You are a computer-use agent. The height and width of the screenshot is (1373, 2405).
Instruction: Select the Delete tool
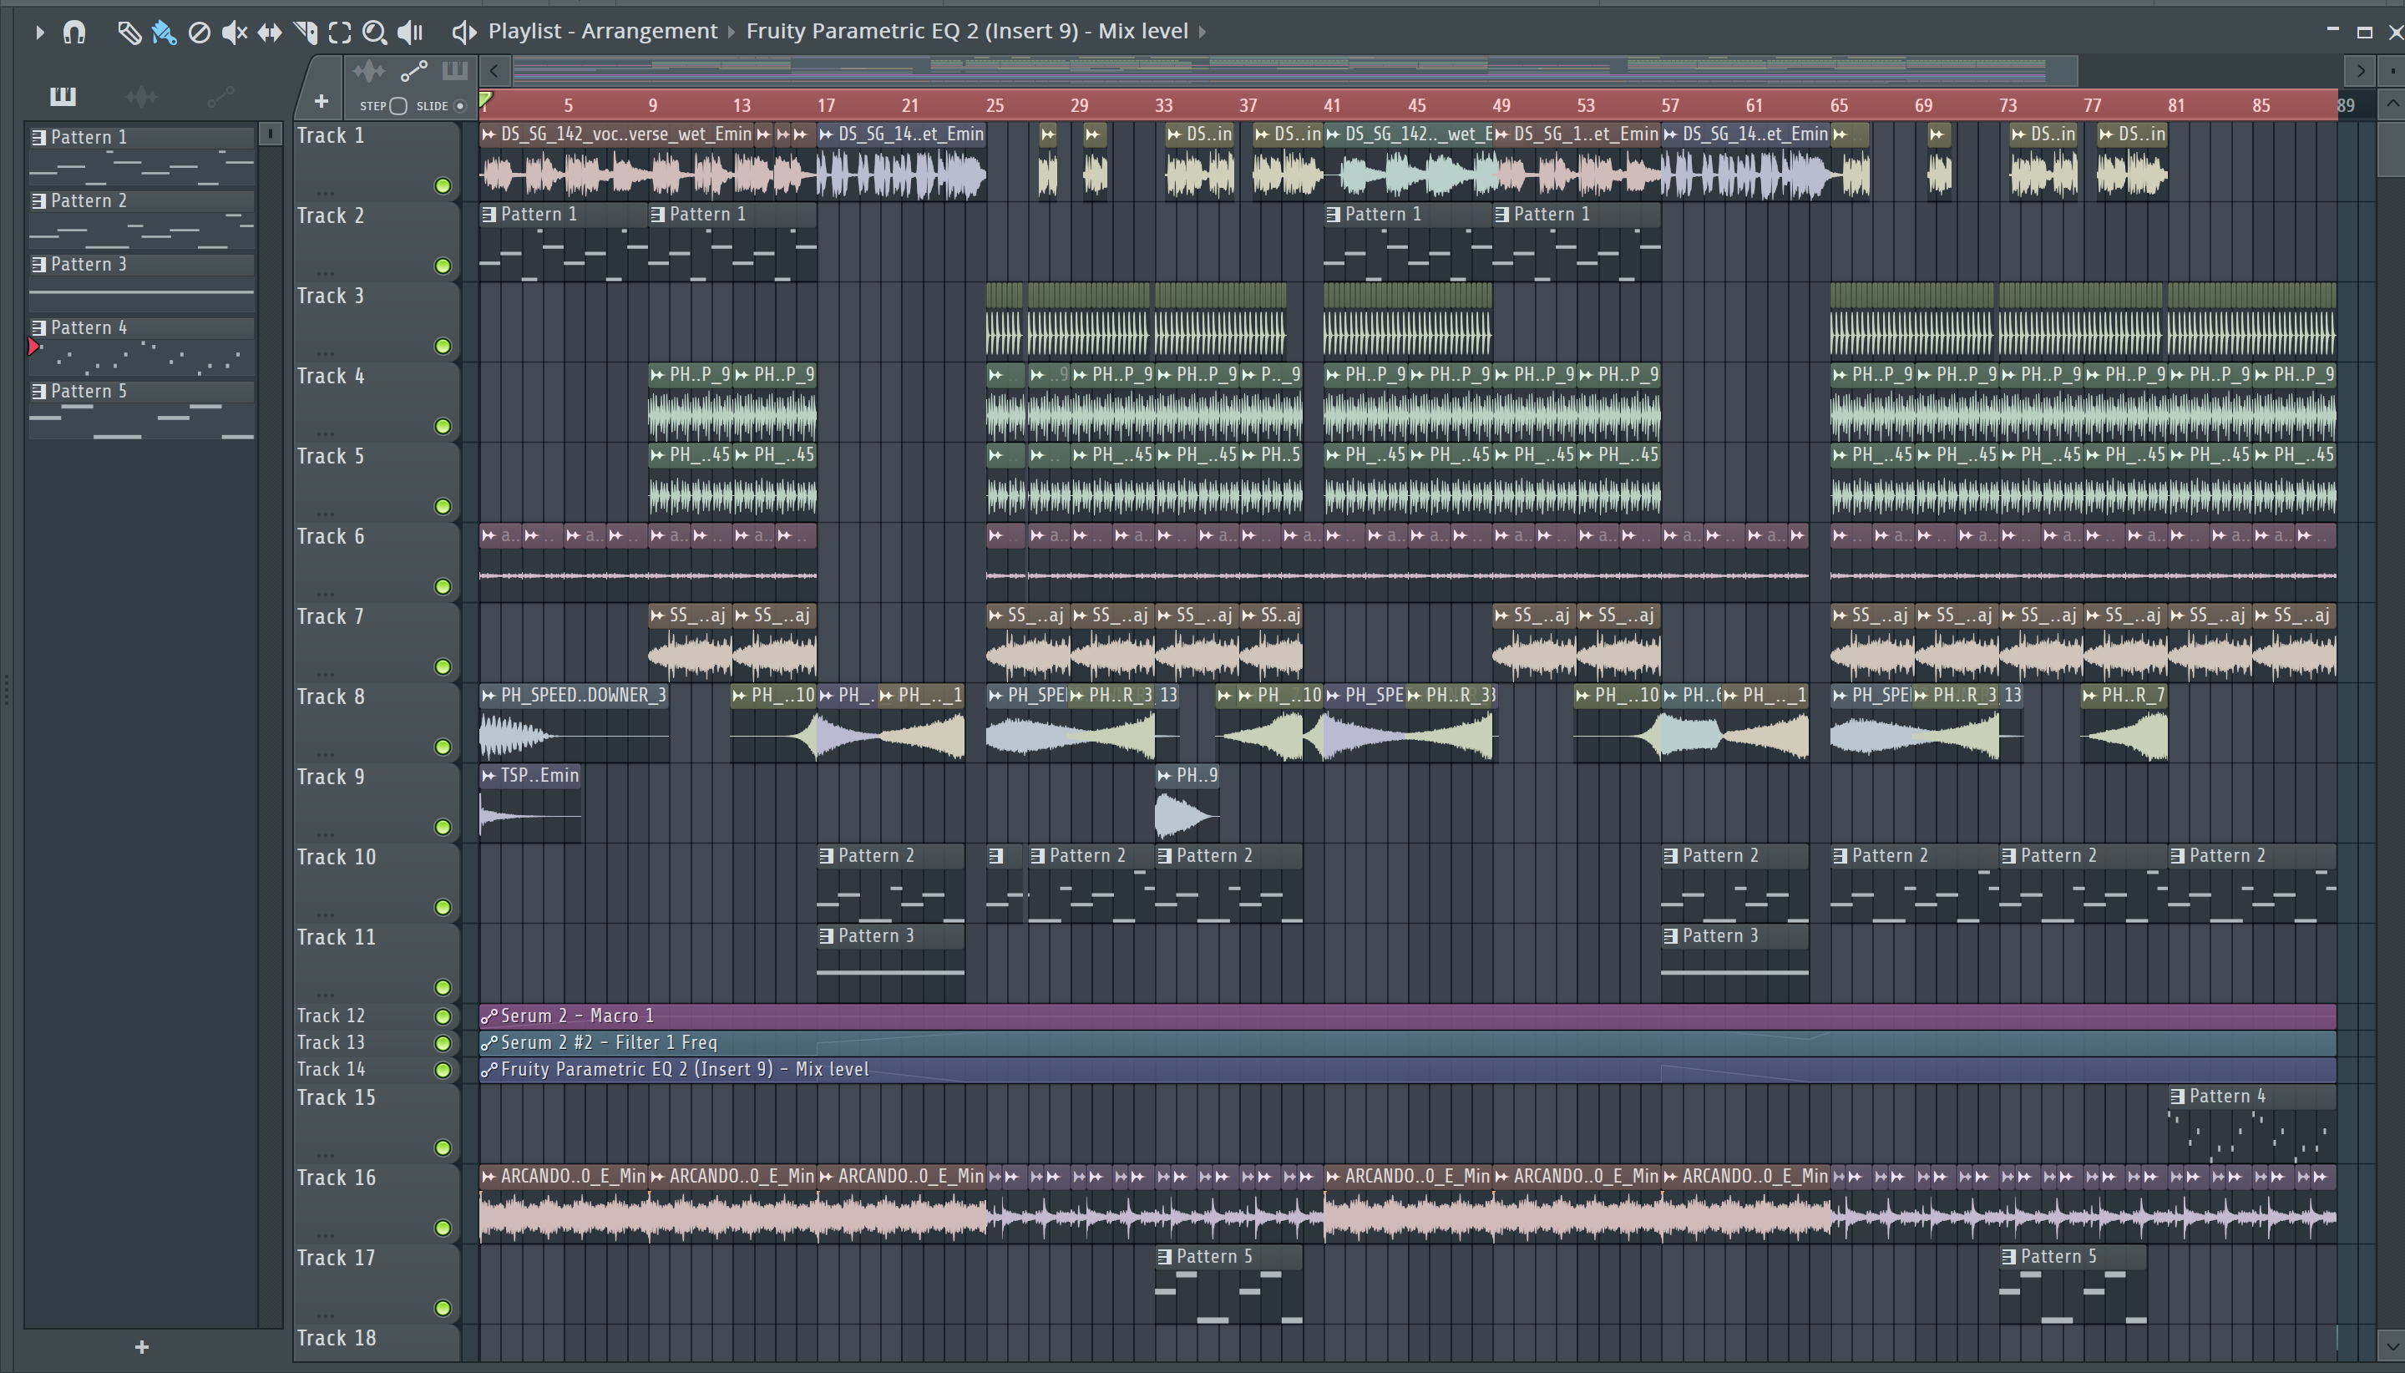(199, 32)
